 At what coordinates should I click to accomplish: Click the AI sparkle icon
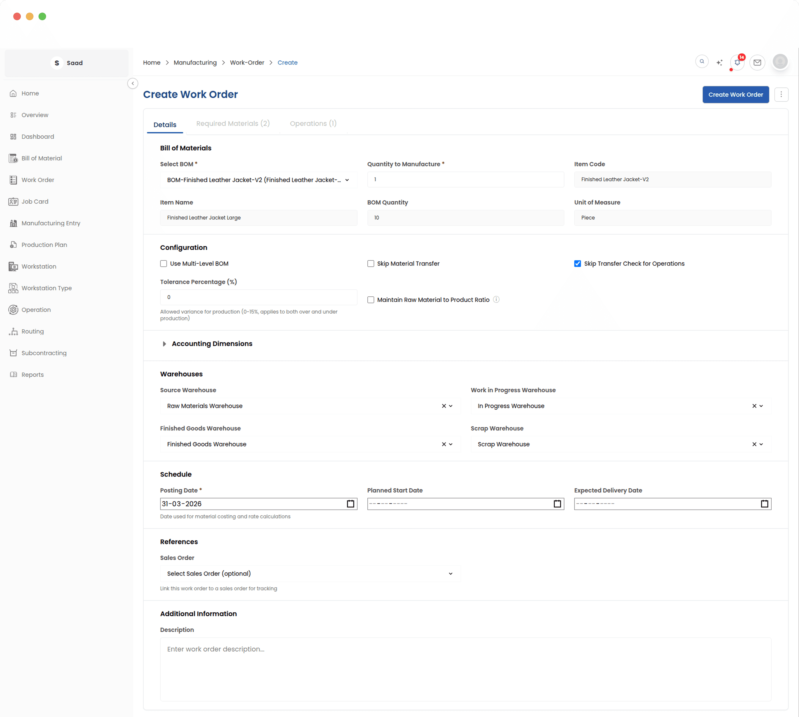click(719, 63)
